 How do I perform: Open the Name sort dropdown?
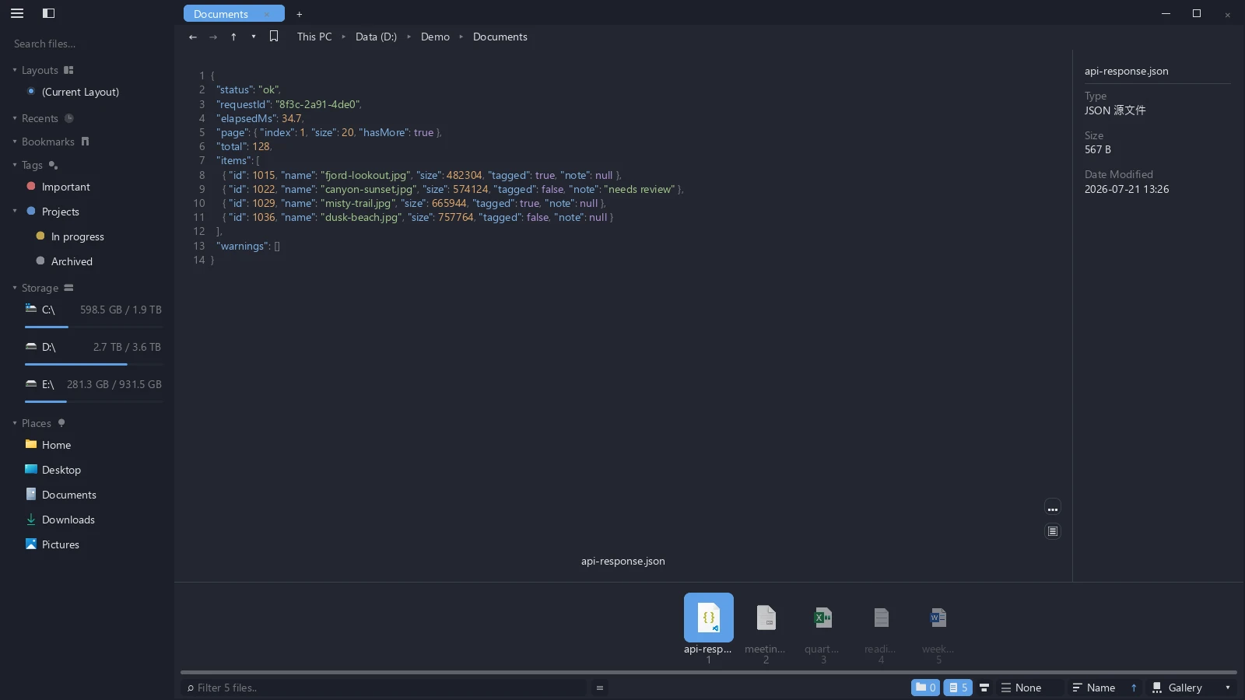1095,688
